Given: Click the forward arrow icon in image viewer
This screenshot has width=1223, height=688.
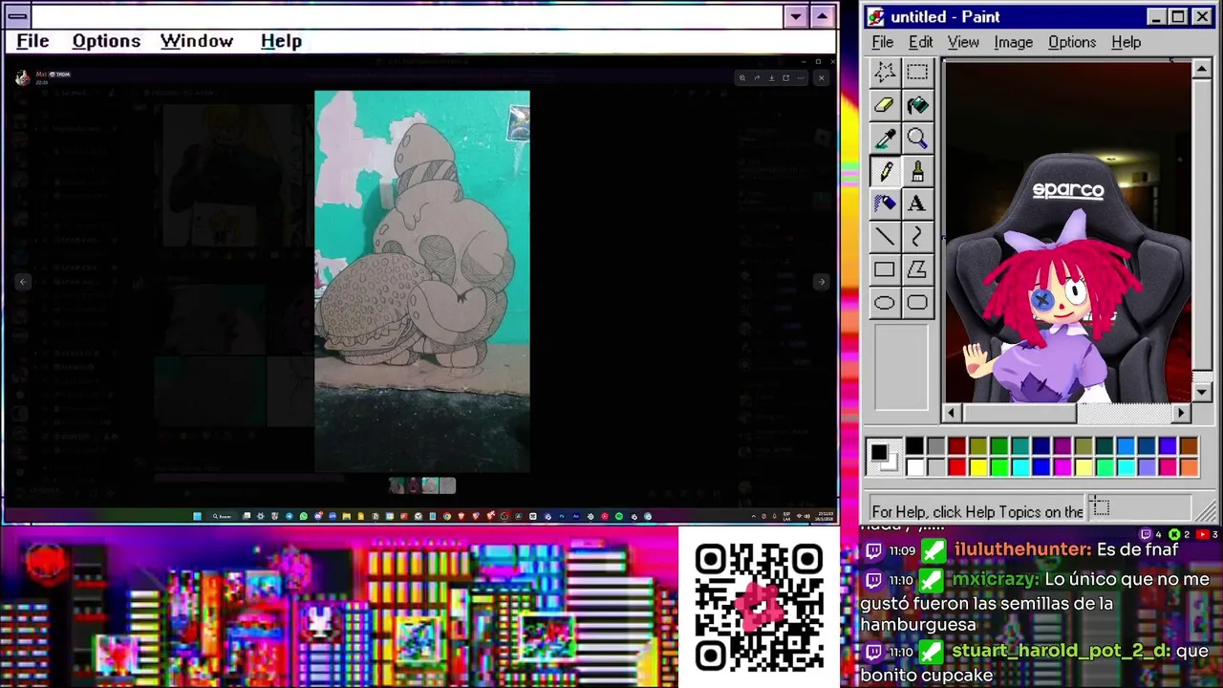Looking at the screenshot, I should [x=757, y=78].
